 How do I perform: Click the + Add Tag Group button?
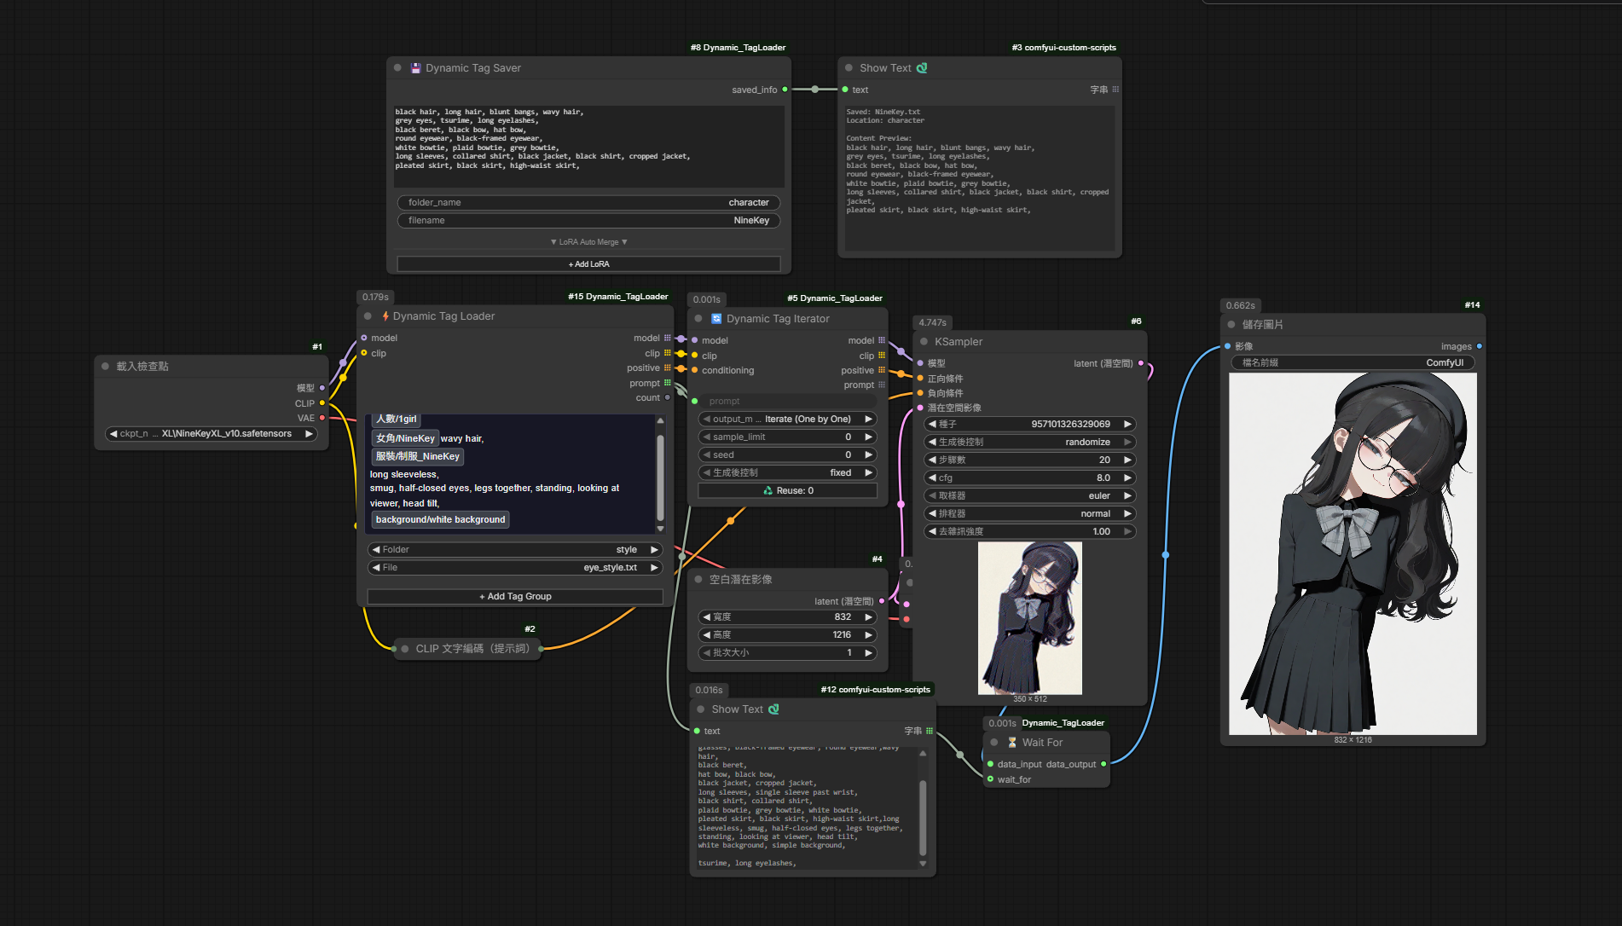click(515, 597)
